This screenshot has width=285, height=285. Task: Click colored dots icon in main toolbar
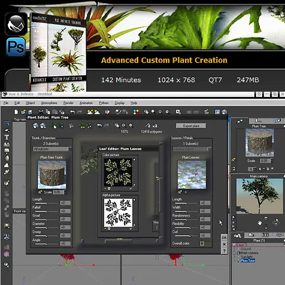click(x=136, y=112)
